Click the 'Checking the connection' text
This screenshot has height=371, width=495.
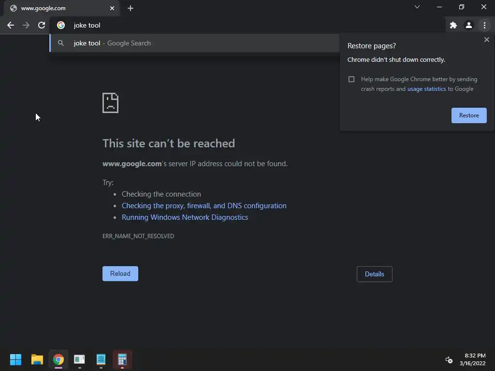click(x=161, y=194)
